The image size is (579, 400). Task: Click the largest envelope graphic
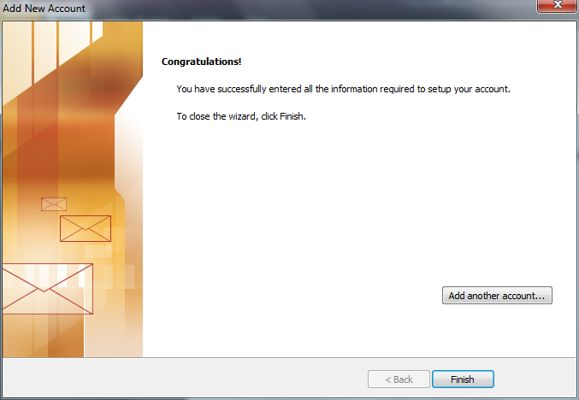click(47, 289)
